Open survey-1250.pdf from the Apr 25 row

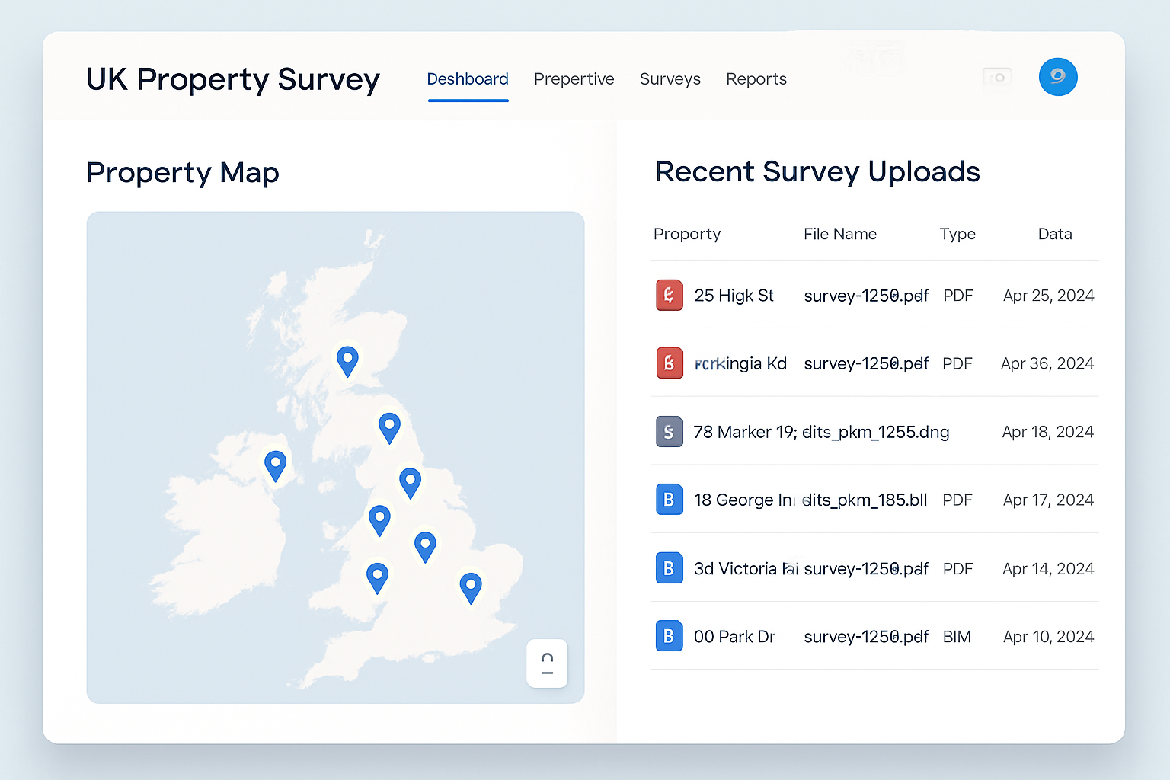click(866, 296)
